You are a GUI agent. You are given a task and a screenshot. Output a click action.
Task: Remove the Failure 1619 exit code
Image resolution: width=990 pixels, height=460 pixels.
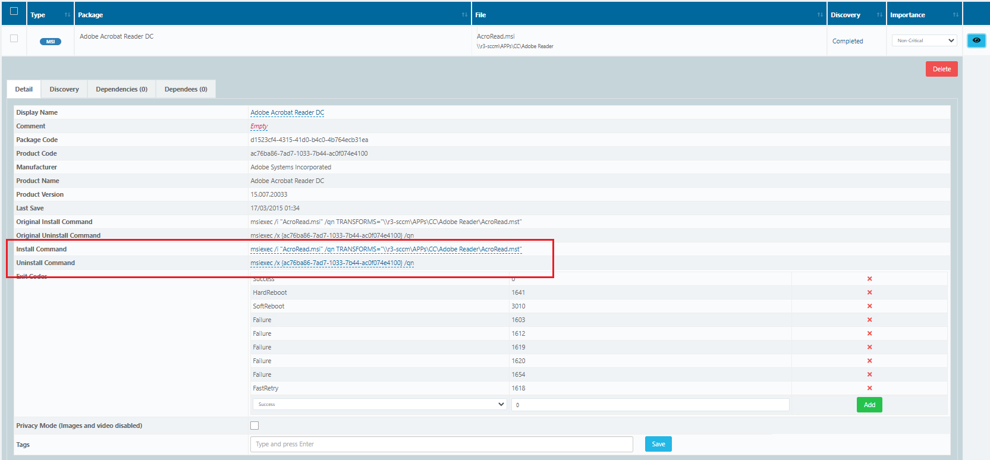click(x=869, y=347)
